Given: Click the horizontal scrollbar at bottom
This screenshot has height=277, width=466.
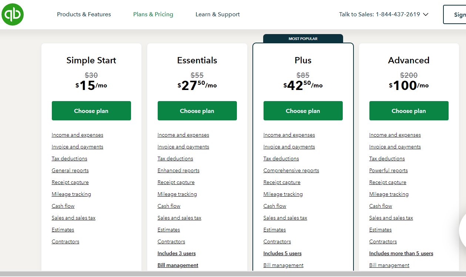Looking at the screenshot, I should 233,274.
